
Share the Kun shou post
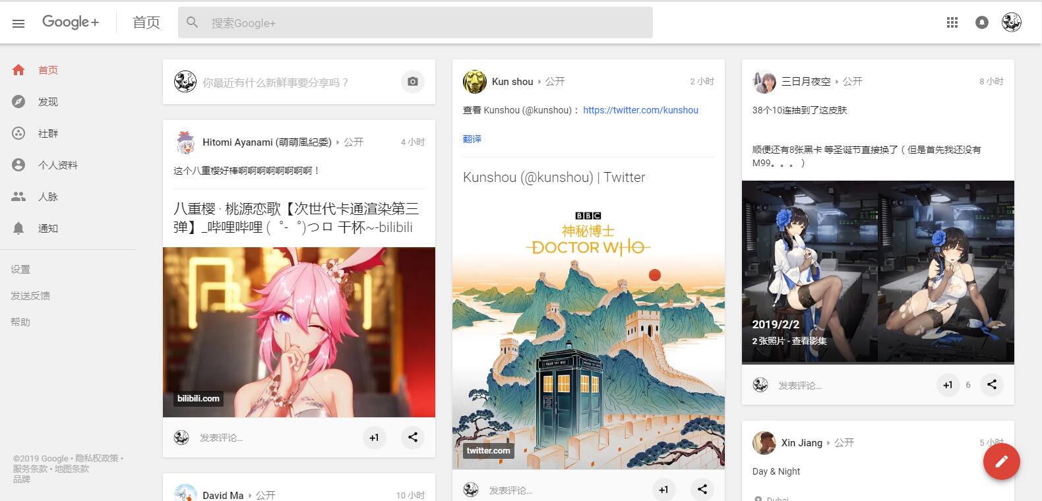pyautogui.click(x=702, y=489)
